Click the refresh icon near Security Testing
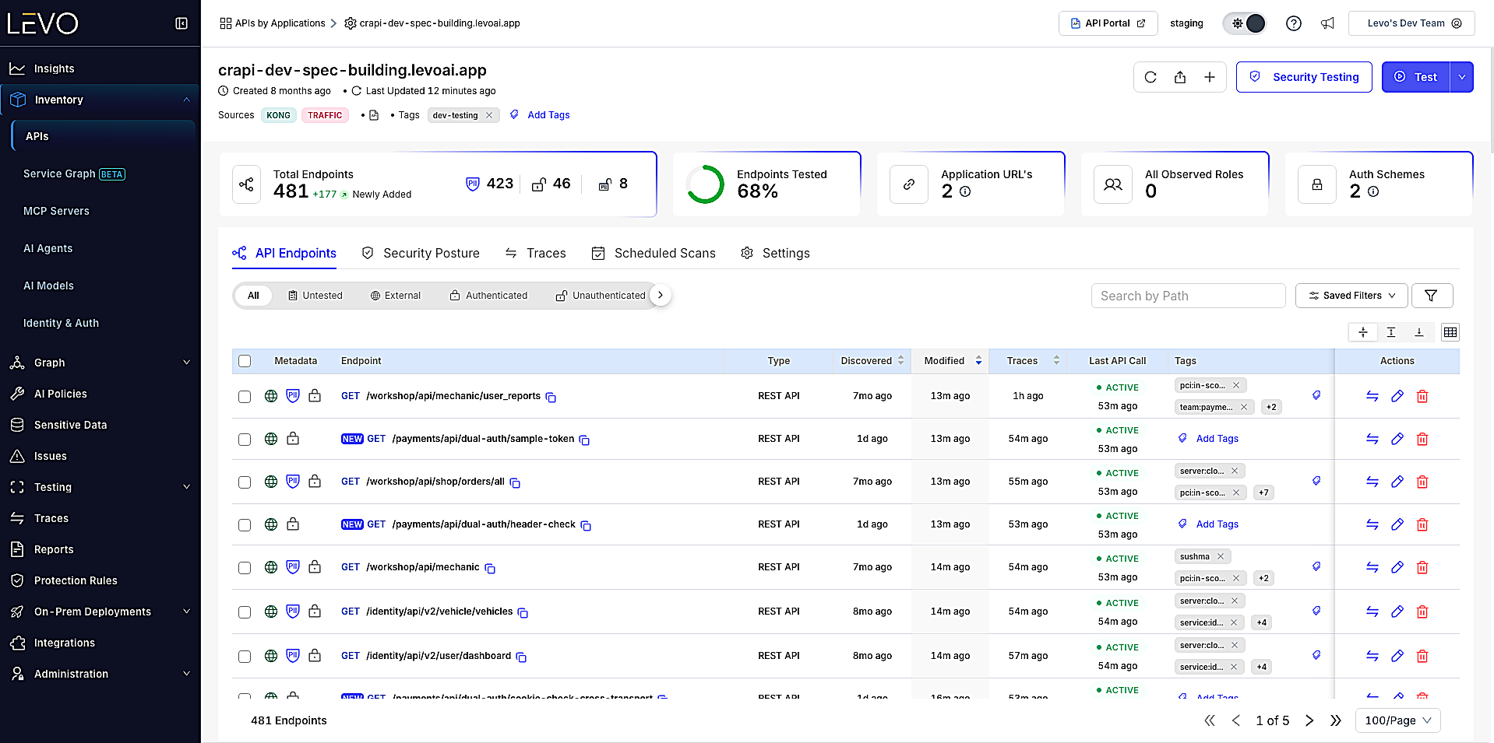The height and width of the screenshot is (743, 1494). point(1150,77)
